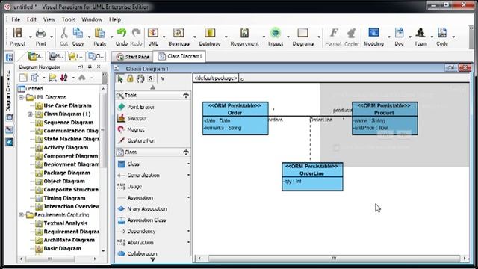This screenshot has width=478, height=269.
Task: Click the Impact toolbar icon
Action: tap(276, 33)
